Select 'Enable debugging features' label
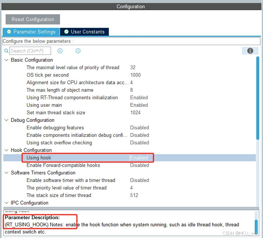Image resolution: width=263 pixels, height=238 pixels. (x=55, y=128)
